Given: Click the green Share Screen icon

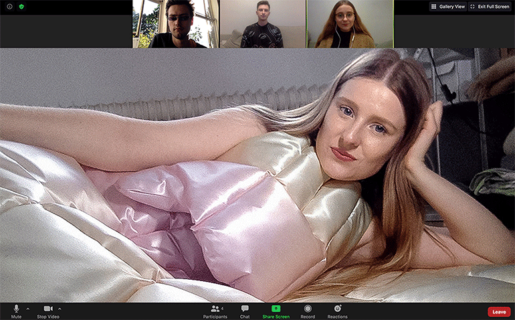Looking at the screenshot, I should (x=276, y=309).
